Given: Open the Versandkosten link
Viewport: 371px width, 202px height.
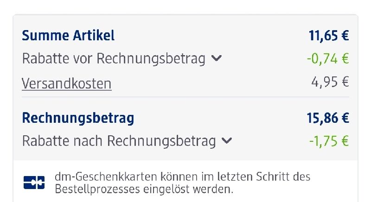Looking at the screenshot, I should click(x=66, y=83).
